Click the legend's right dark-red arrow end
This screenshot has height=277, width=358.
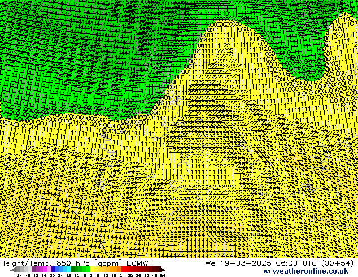163,270
